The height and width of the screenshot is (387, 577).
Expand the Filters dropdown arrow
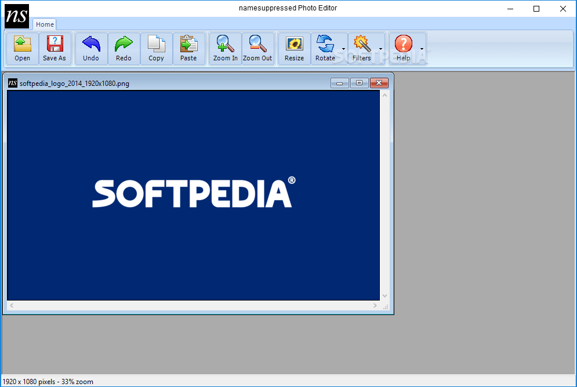coord(380,49)
